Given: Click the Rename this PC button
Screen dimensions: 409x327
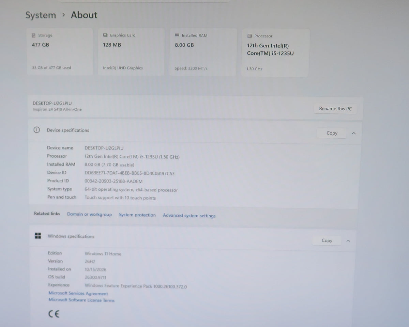Looking at the screenshot, I should (335, 109).
